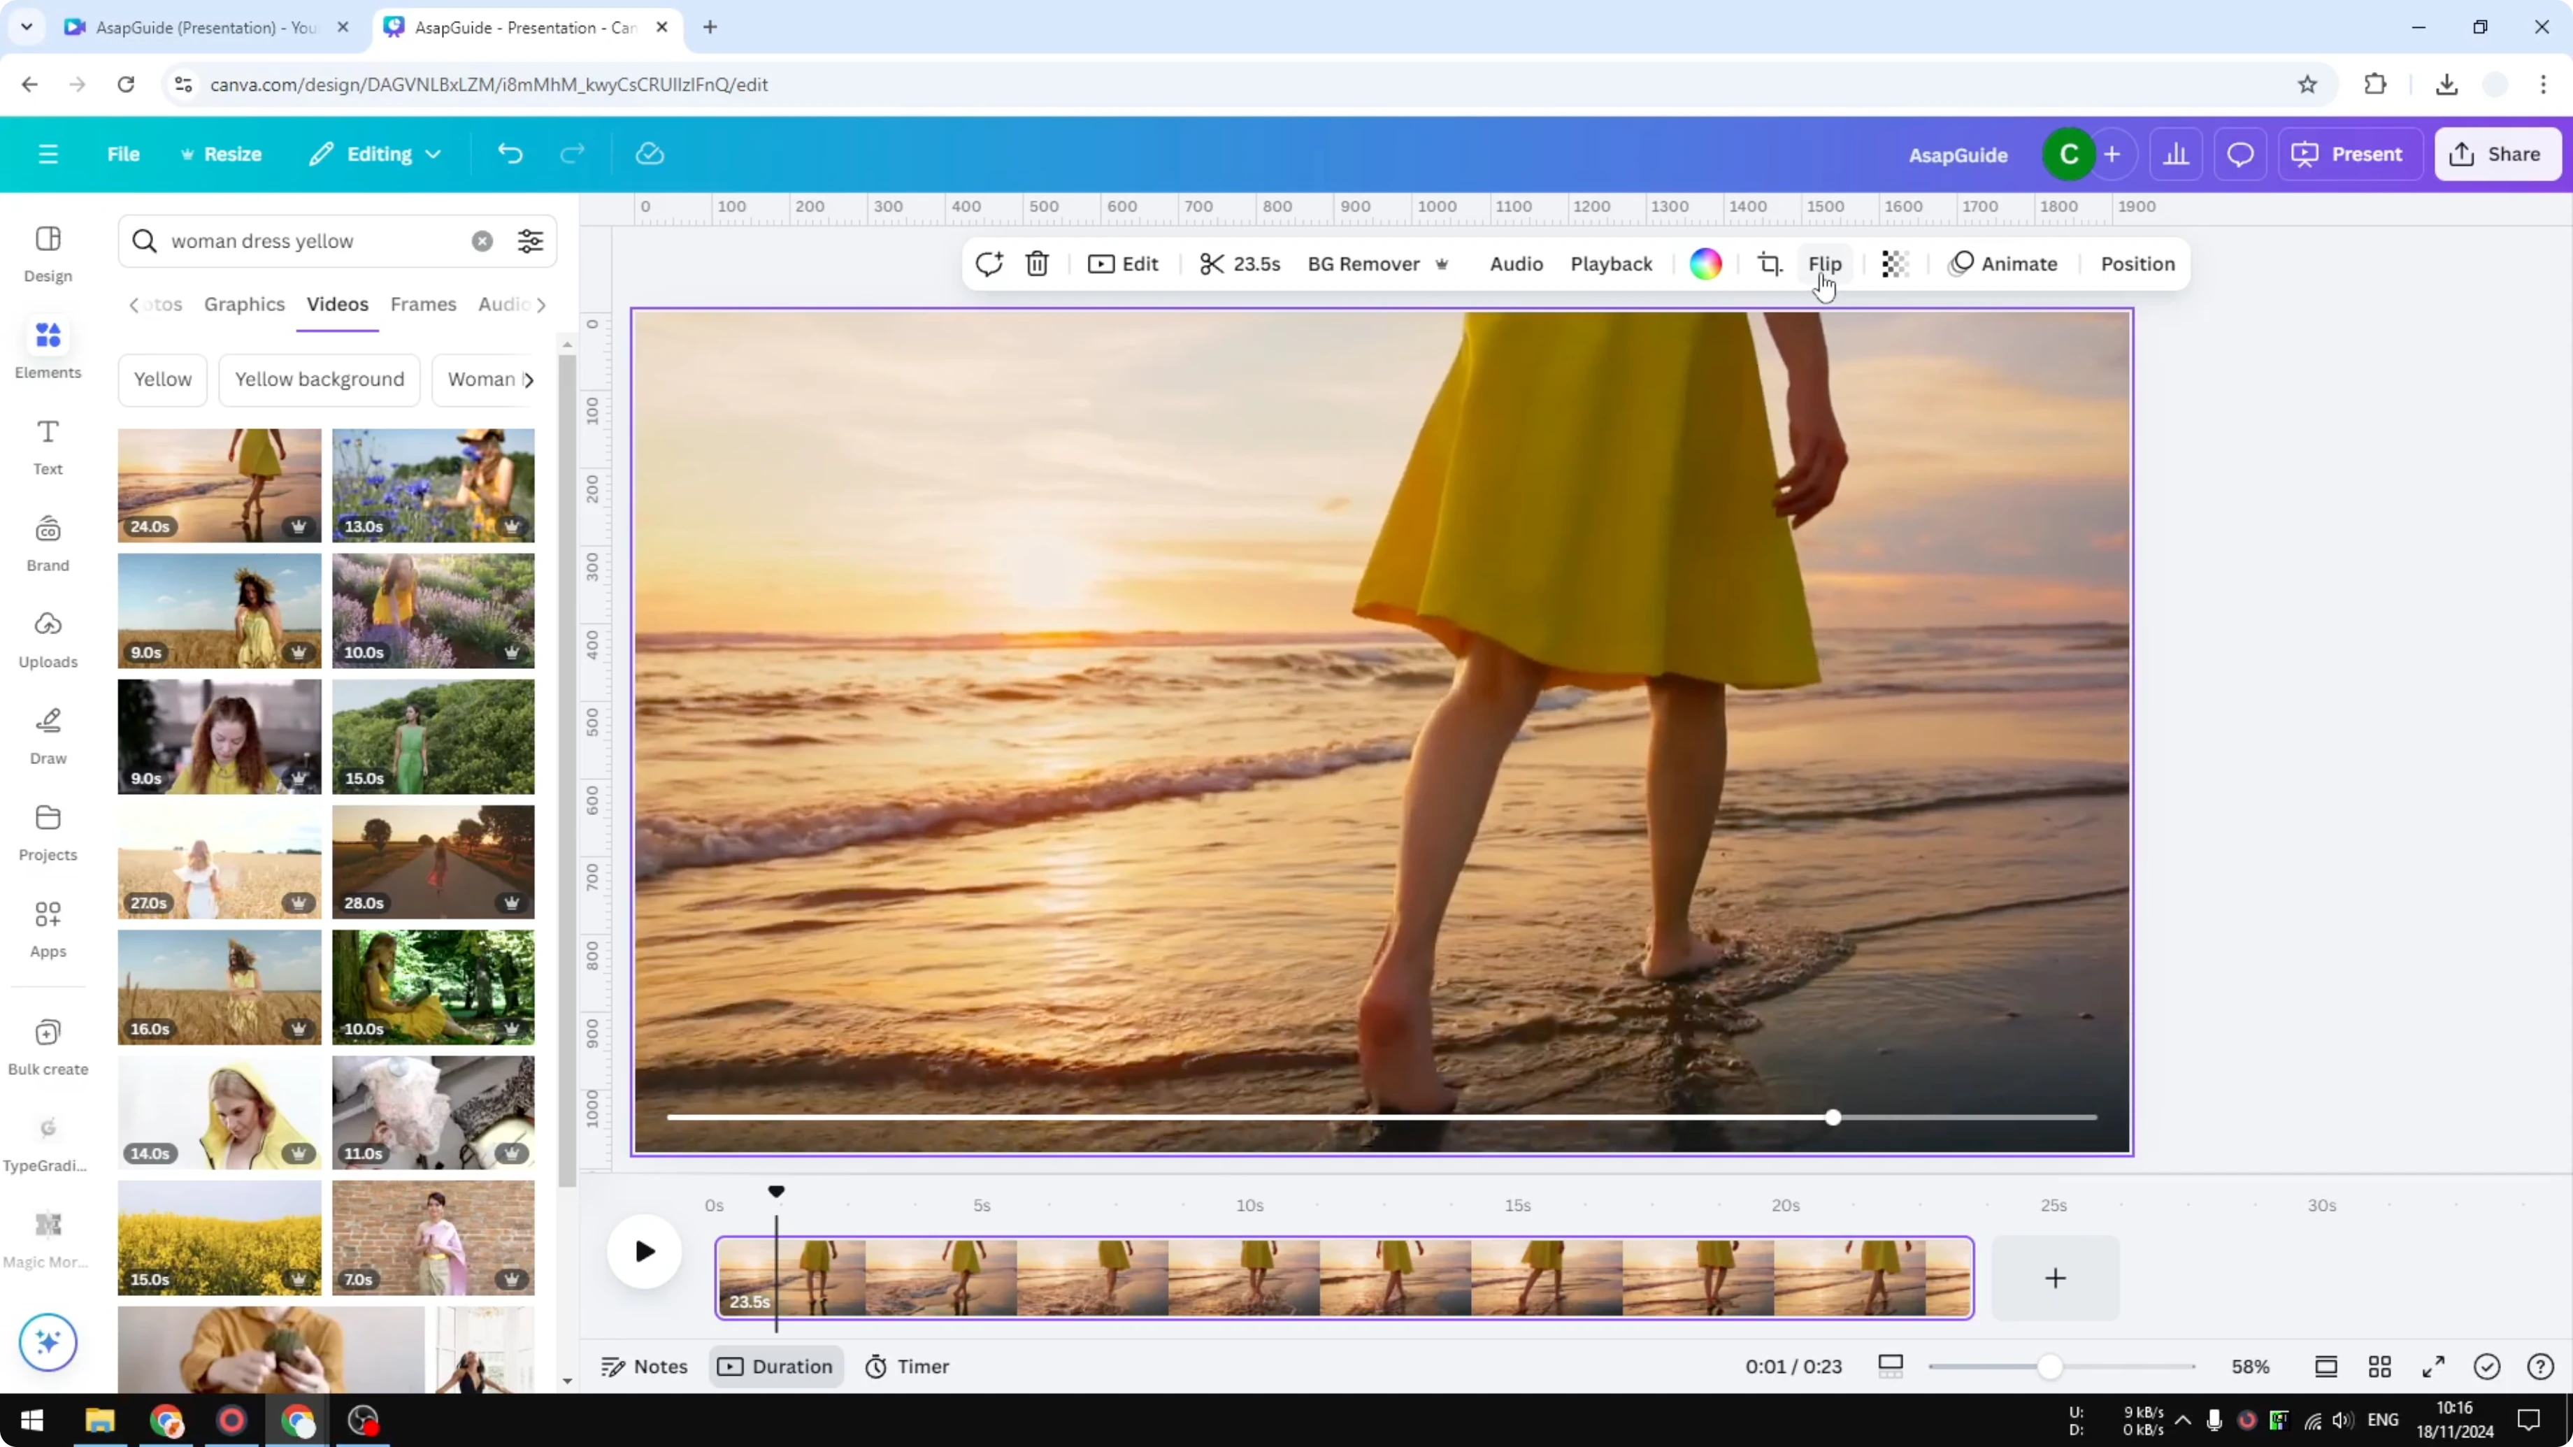2573x1447 pixels.
Task: Open the Text panel in sidebar
Action: [47, 445]
